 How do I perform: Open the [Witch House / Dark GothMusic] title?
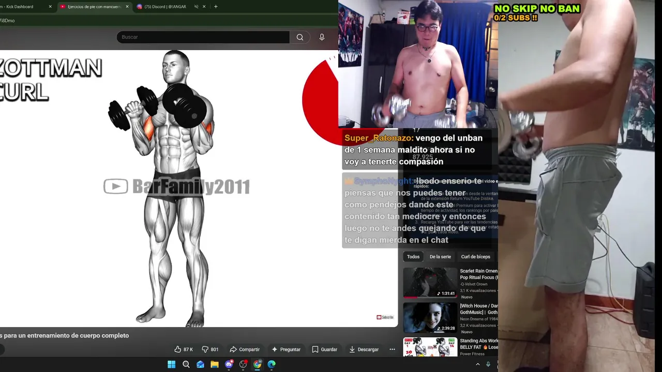click(x=479, y=309)
